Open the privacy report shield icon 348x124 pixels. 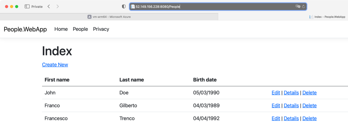(x=124, y=7)
